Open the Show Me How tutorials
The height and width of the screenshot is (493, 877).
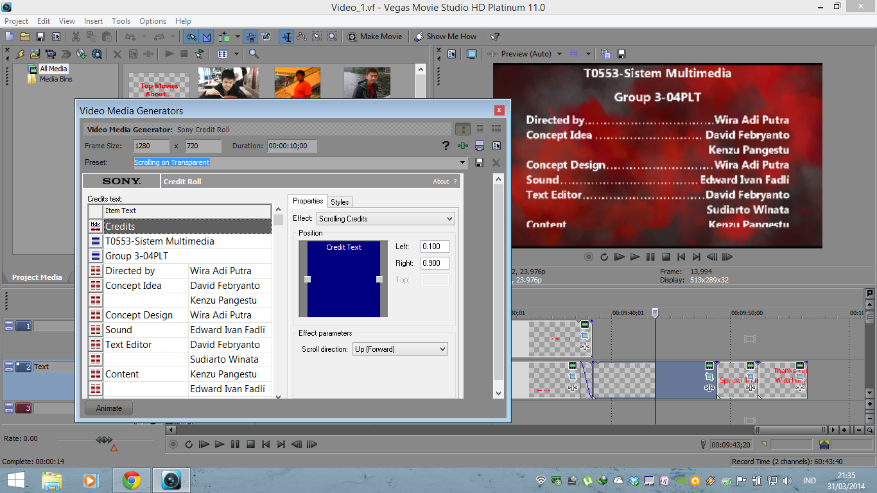pos(445,37)
